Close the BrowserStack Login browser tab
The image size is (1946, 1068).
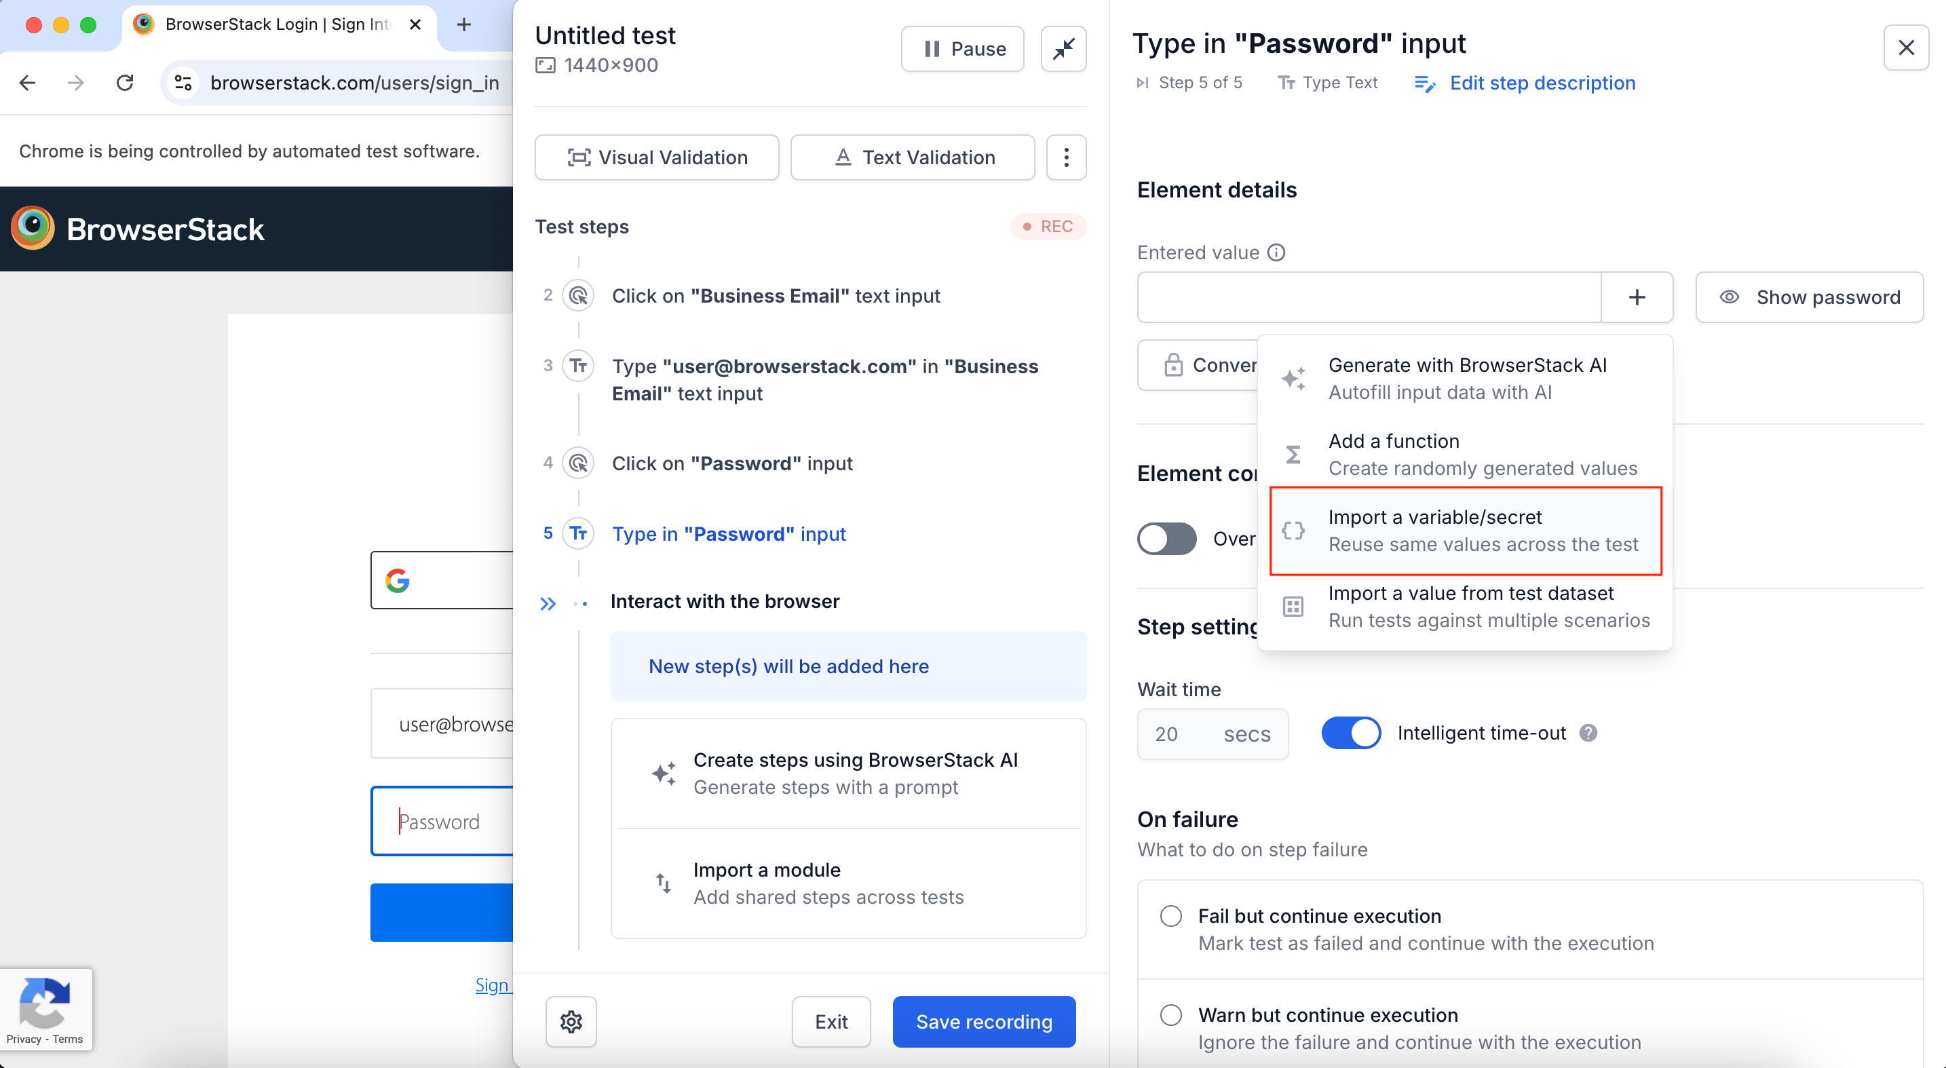415,24
